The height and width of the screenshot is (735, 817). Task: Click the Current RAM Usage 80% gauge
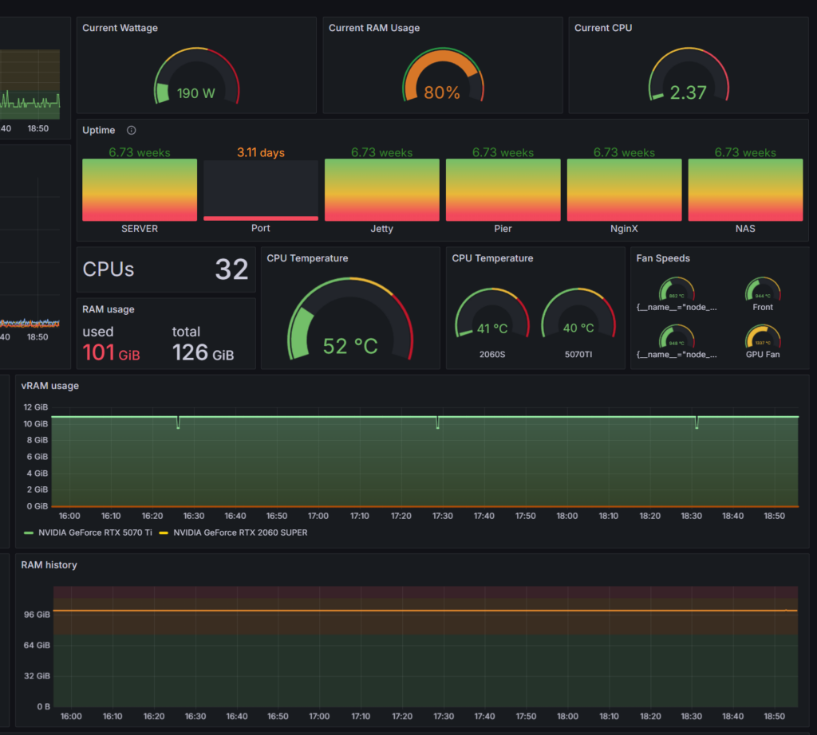point(442,78)
